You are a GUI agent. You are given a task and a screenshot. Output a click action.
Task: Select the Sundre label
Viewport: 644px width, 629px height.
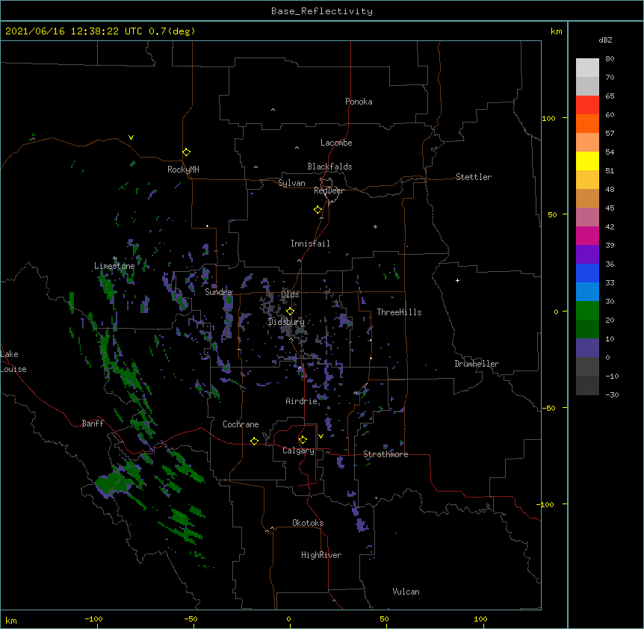pos(218,292)
